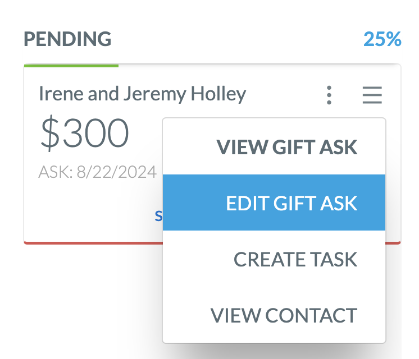Click the PENDING column header
Viewport: 419px width, 359px height.
tap(67, 39)
